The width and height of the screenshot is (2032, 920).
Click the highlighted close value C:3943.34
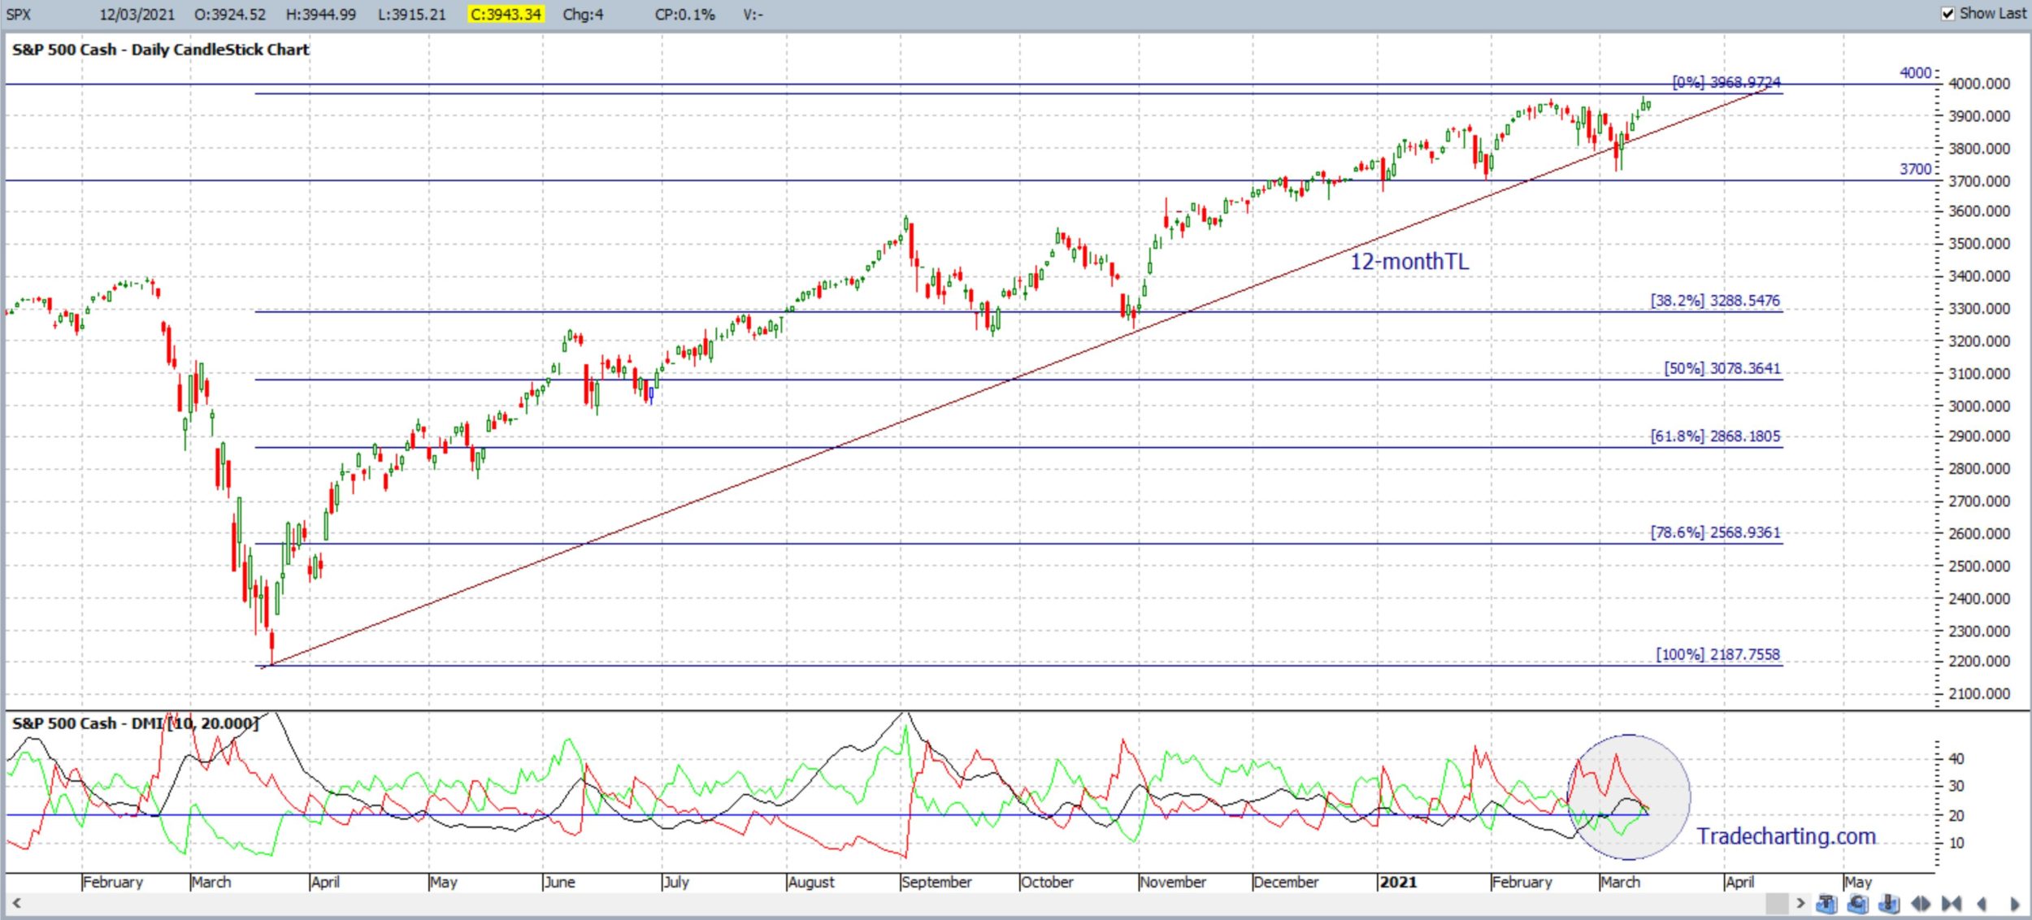tap(506, 14)
